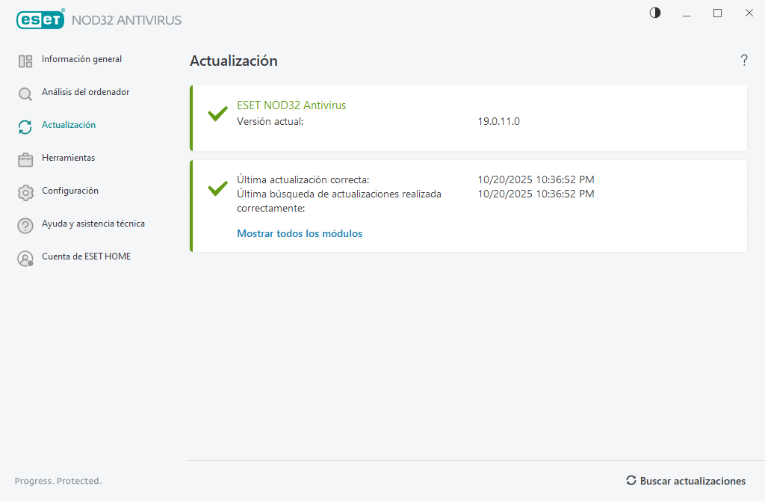Open Cuenta de ESET HOME account icon

25,257
